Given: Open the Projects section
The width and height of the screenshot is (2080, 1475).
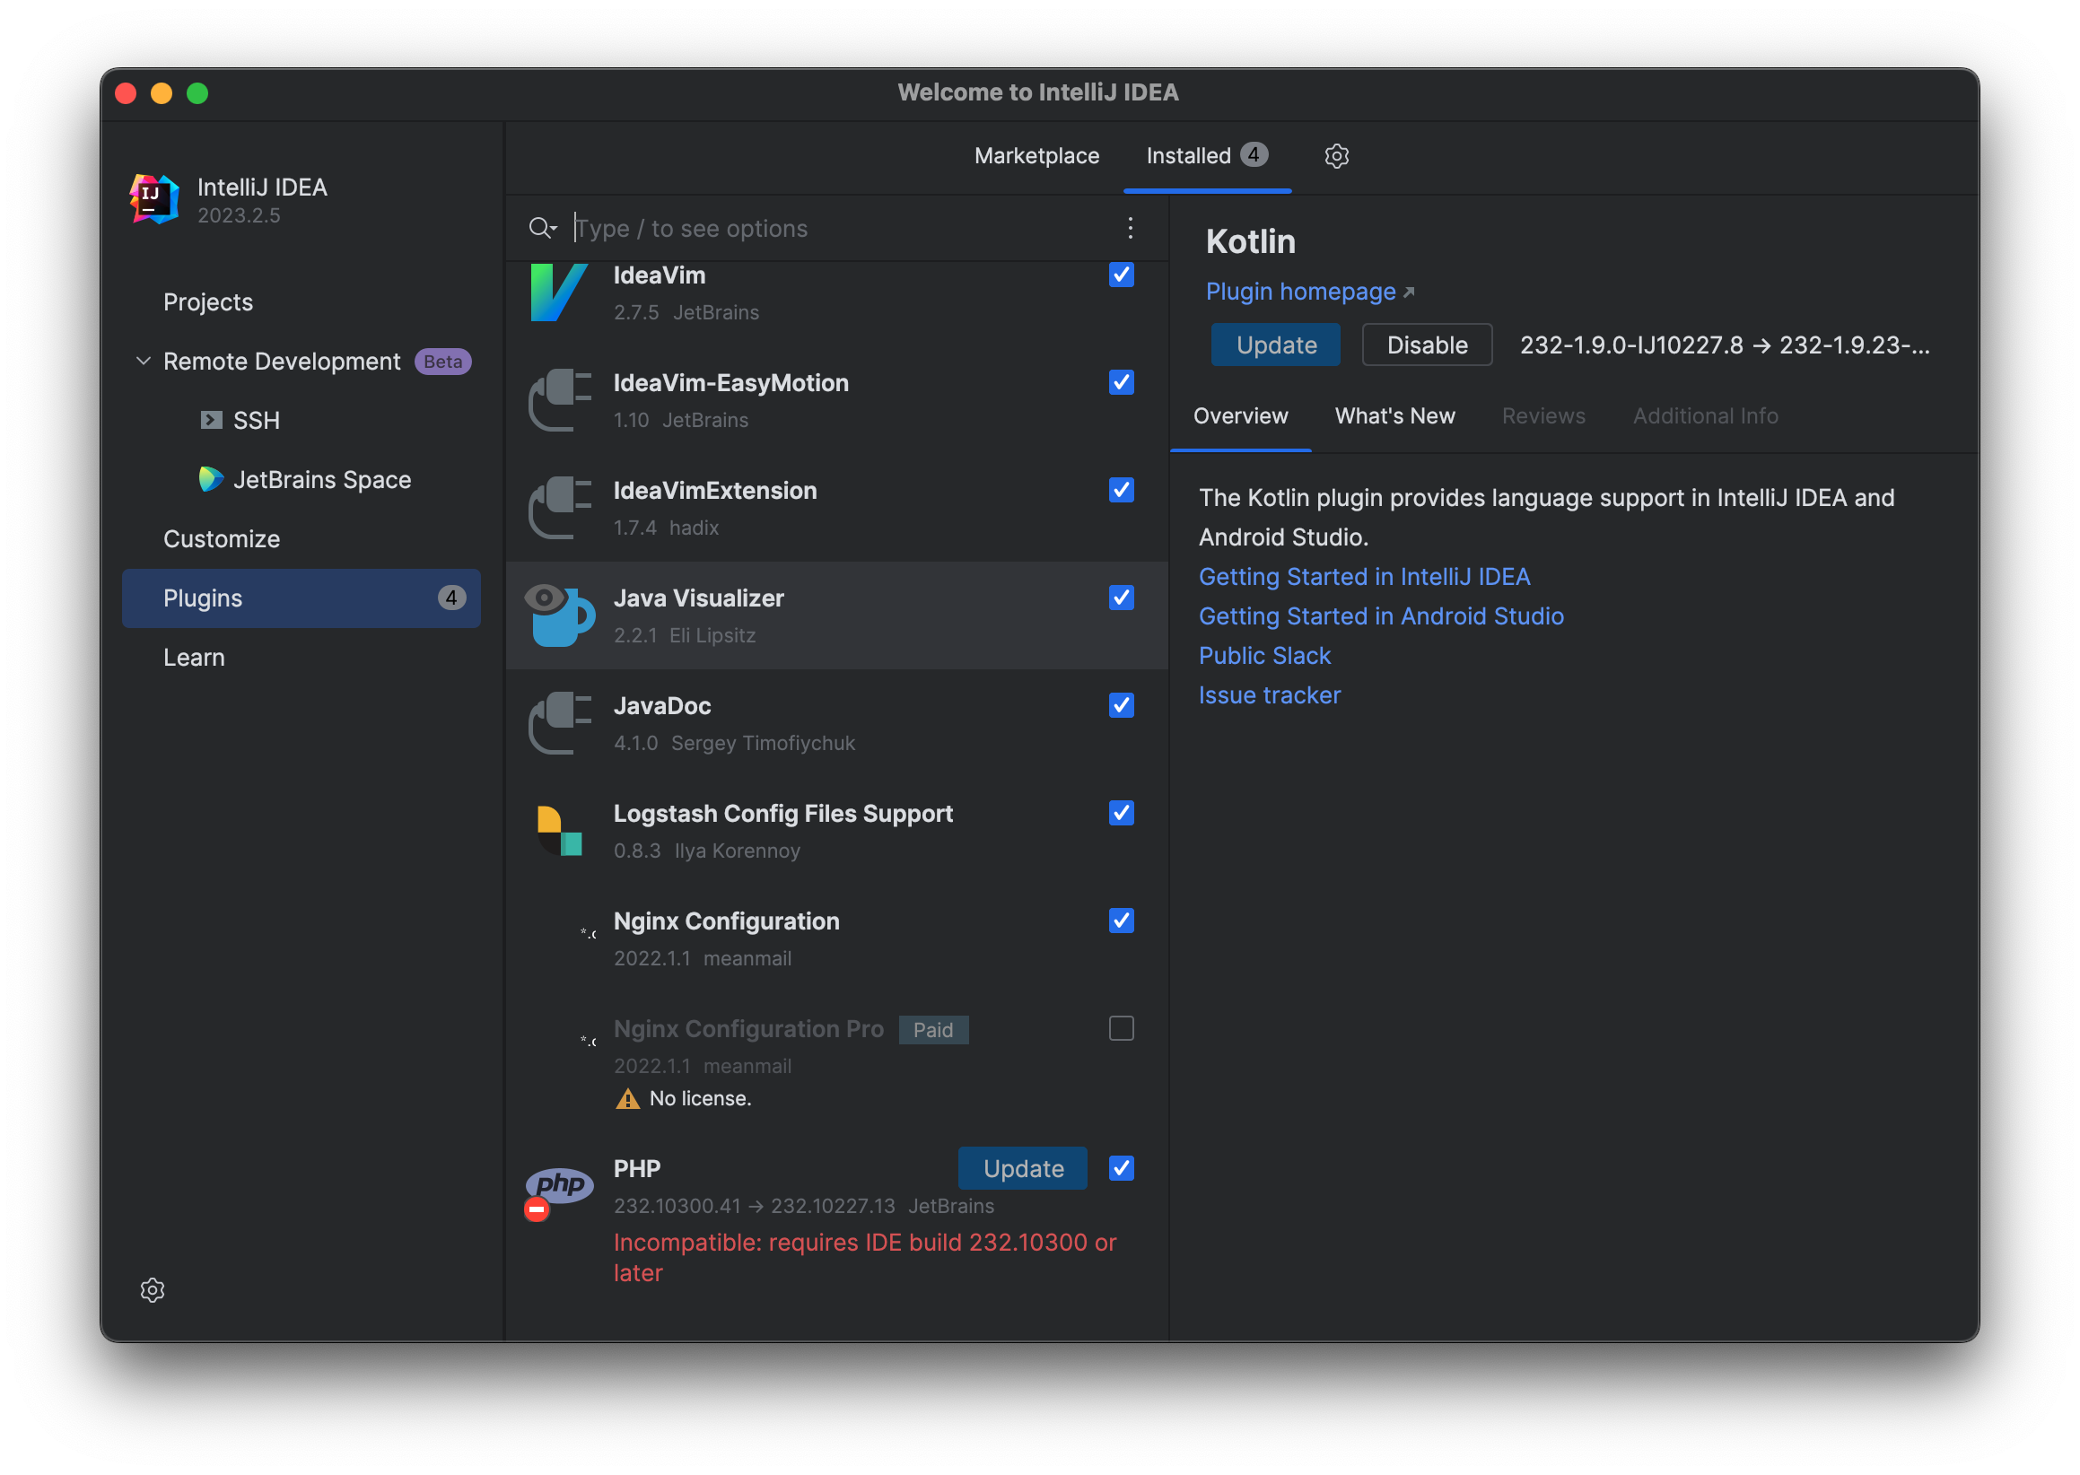Looking at the screenshot, I should 208,301.
